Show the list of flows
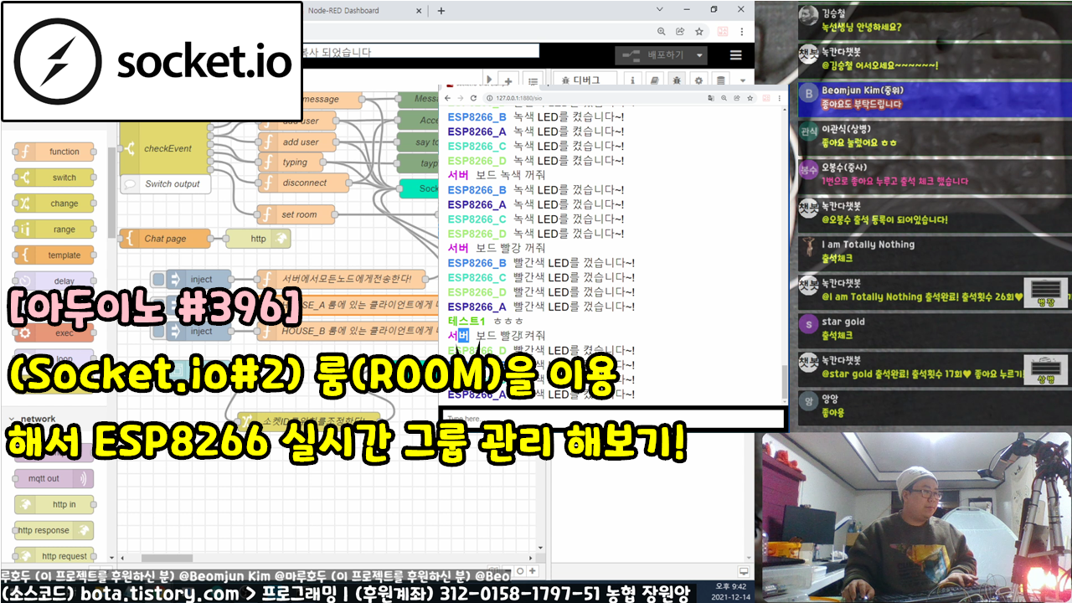Image resolution: width=1072 pixels, height=603 pixels. [x=532, y=80]
